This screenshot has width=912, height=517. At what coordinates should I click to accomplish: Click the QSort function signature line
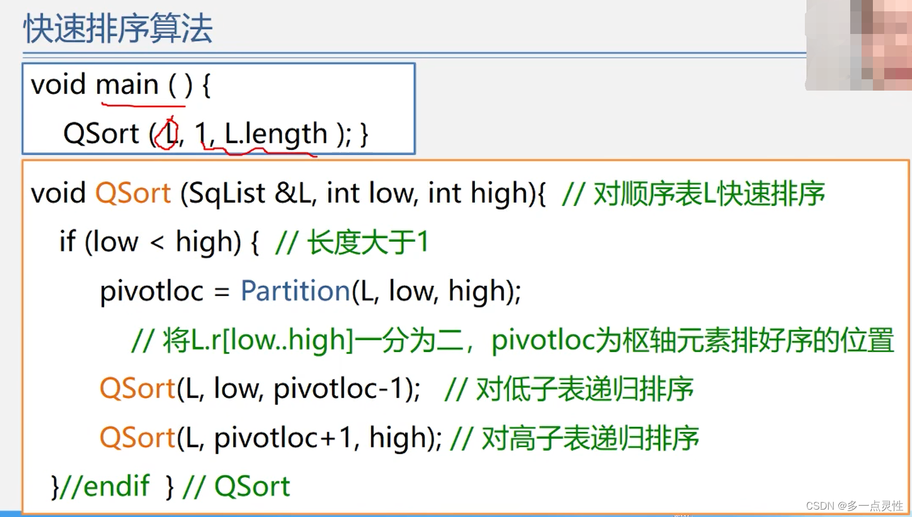pos(289,194)
